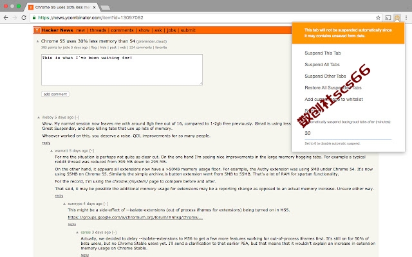Open csreis's user profile
The height and width of the screenshot is (257, 412).
[86, 233]
